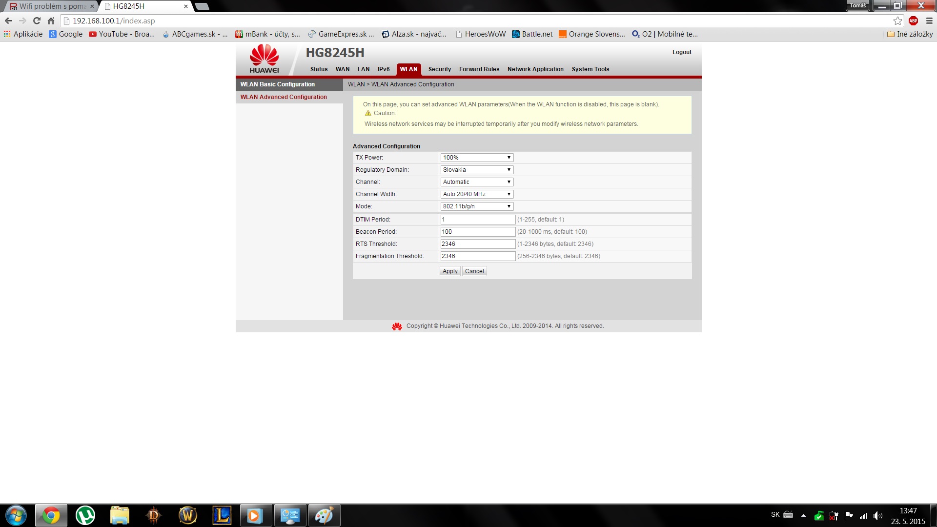Click the browser reload page icon
Screen dimensions: 937x527
coord(37,21)
